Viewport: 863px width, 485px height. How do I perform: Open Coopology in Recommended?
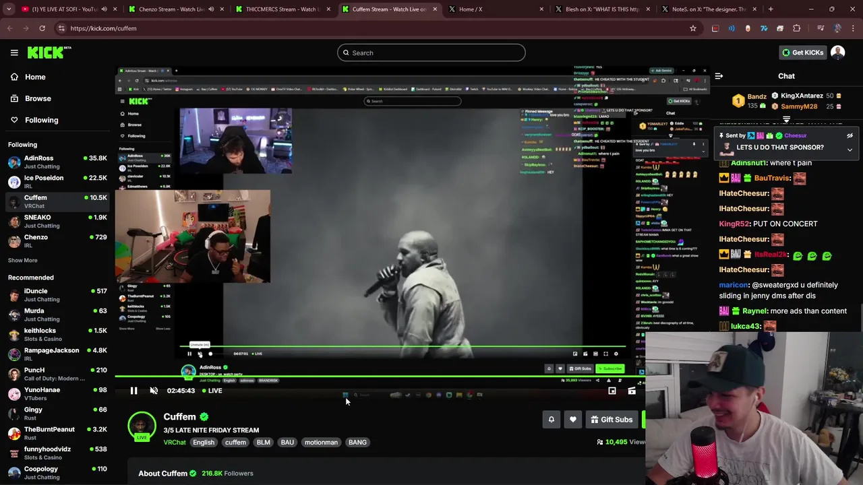[x=57, y=472]
